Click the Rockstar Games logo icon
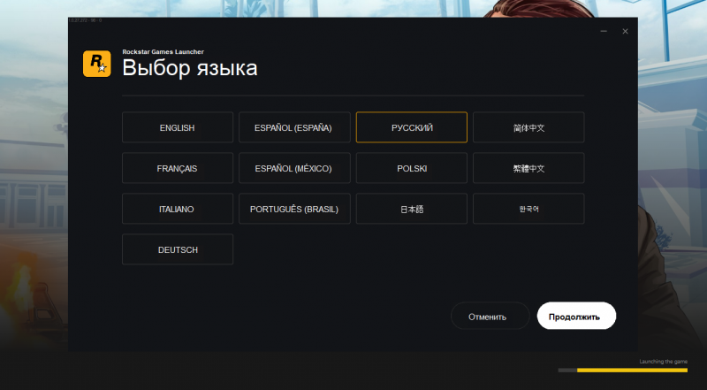This screenshot has width=707, height=390. point(96,64)
